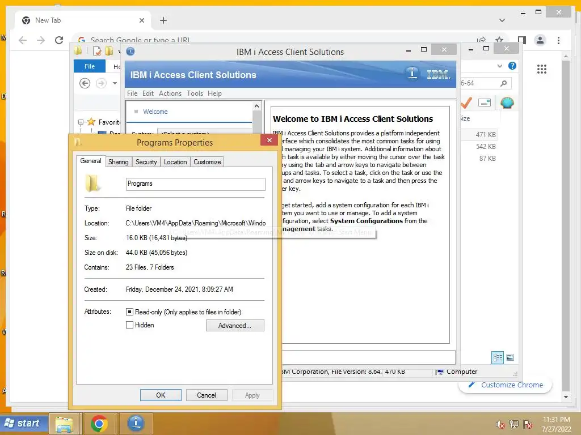This screenshot has height=435, width=581.
Task: Switch File Explorer to large icons view
Action: (x=510, y=357)
